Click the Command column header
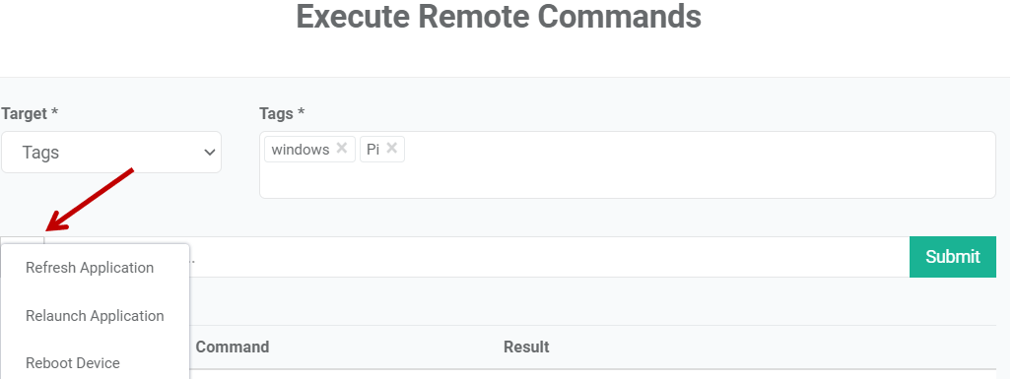Image resolution: width=1016 pixels, height=379 pixels. coord(232,347)
